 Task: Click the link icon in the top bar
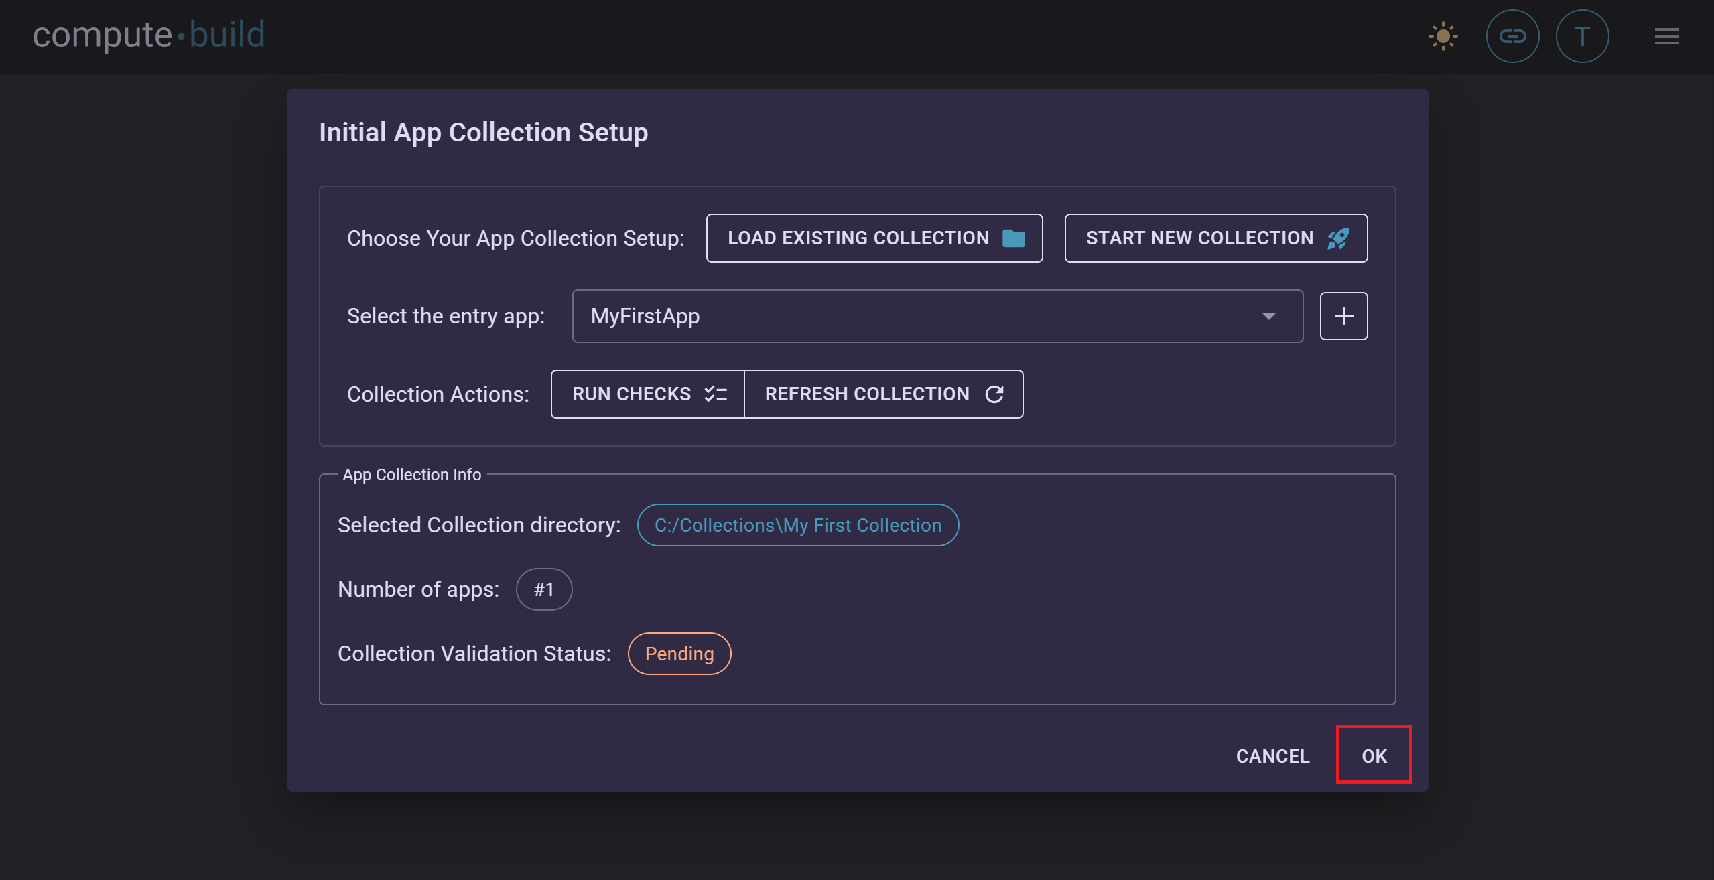(x=1513, y=36)
